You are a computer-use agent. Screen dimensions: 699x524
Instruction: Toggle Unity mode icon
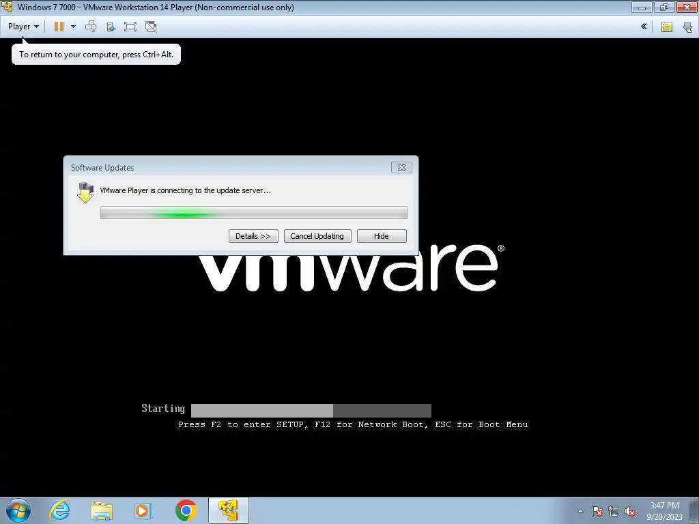[x=151, y=27]
